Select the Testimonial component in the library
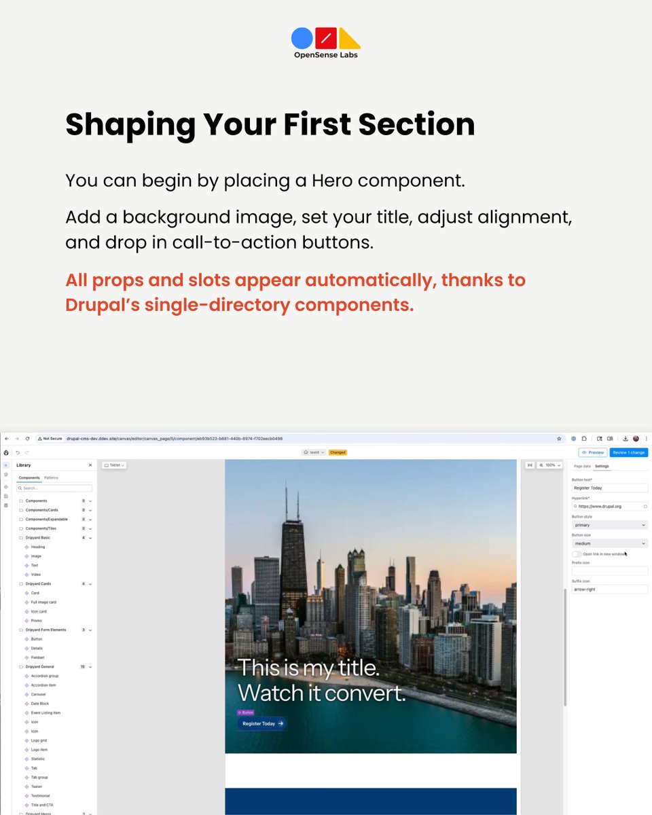This screenshot has height=815, width=652. coord(40,795)
